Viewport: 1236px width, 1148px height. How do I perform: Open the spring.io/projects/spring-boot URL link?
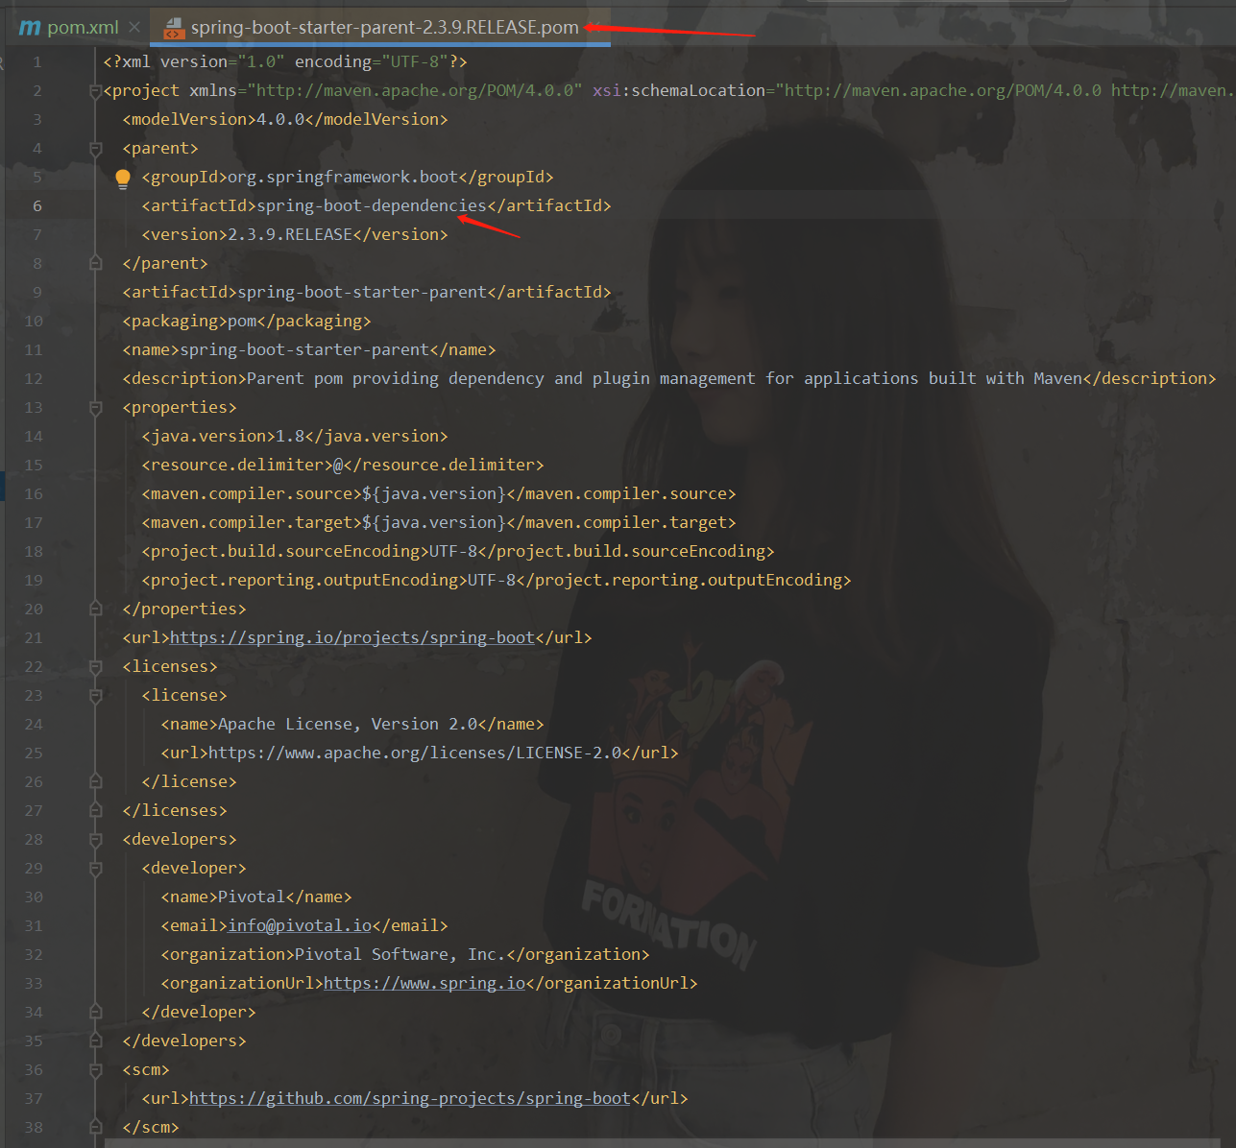tap(351, 638)
